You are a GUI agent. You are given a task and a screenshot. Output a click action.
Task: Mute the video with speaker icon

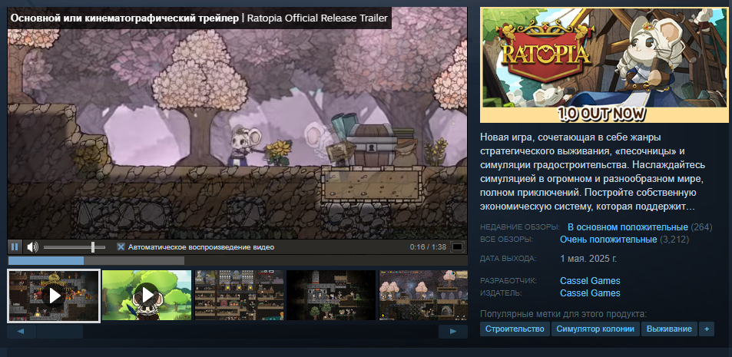coord(31,247)
